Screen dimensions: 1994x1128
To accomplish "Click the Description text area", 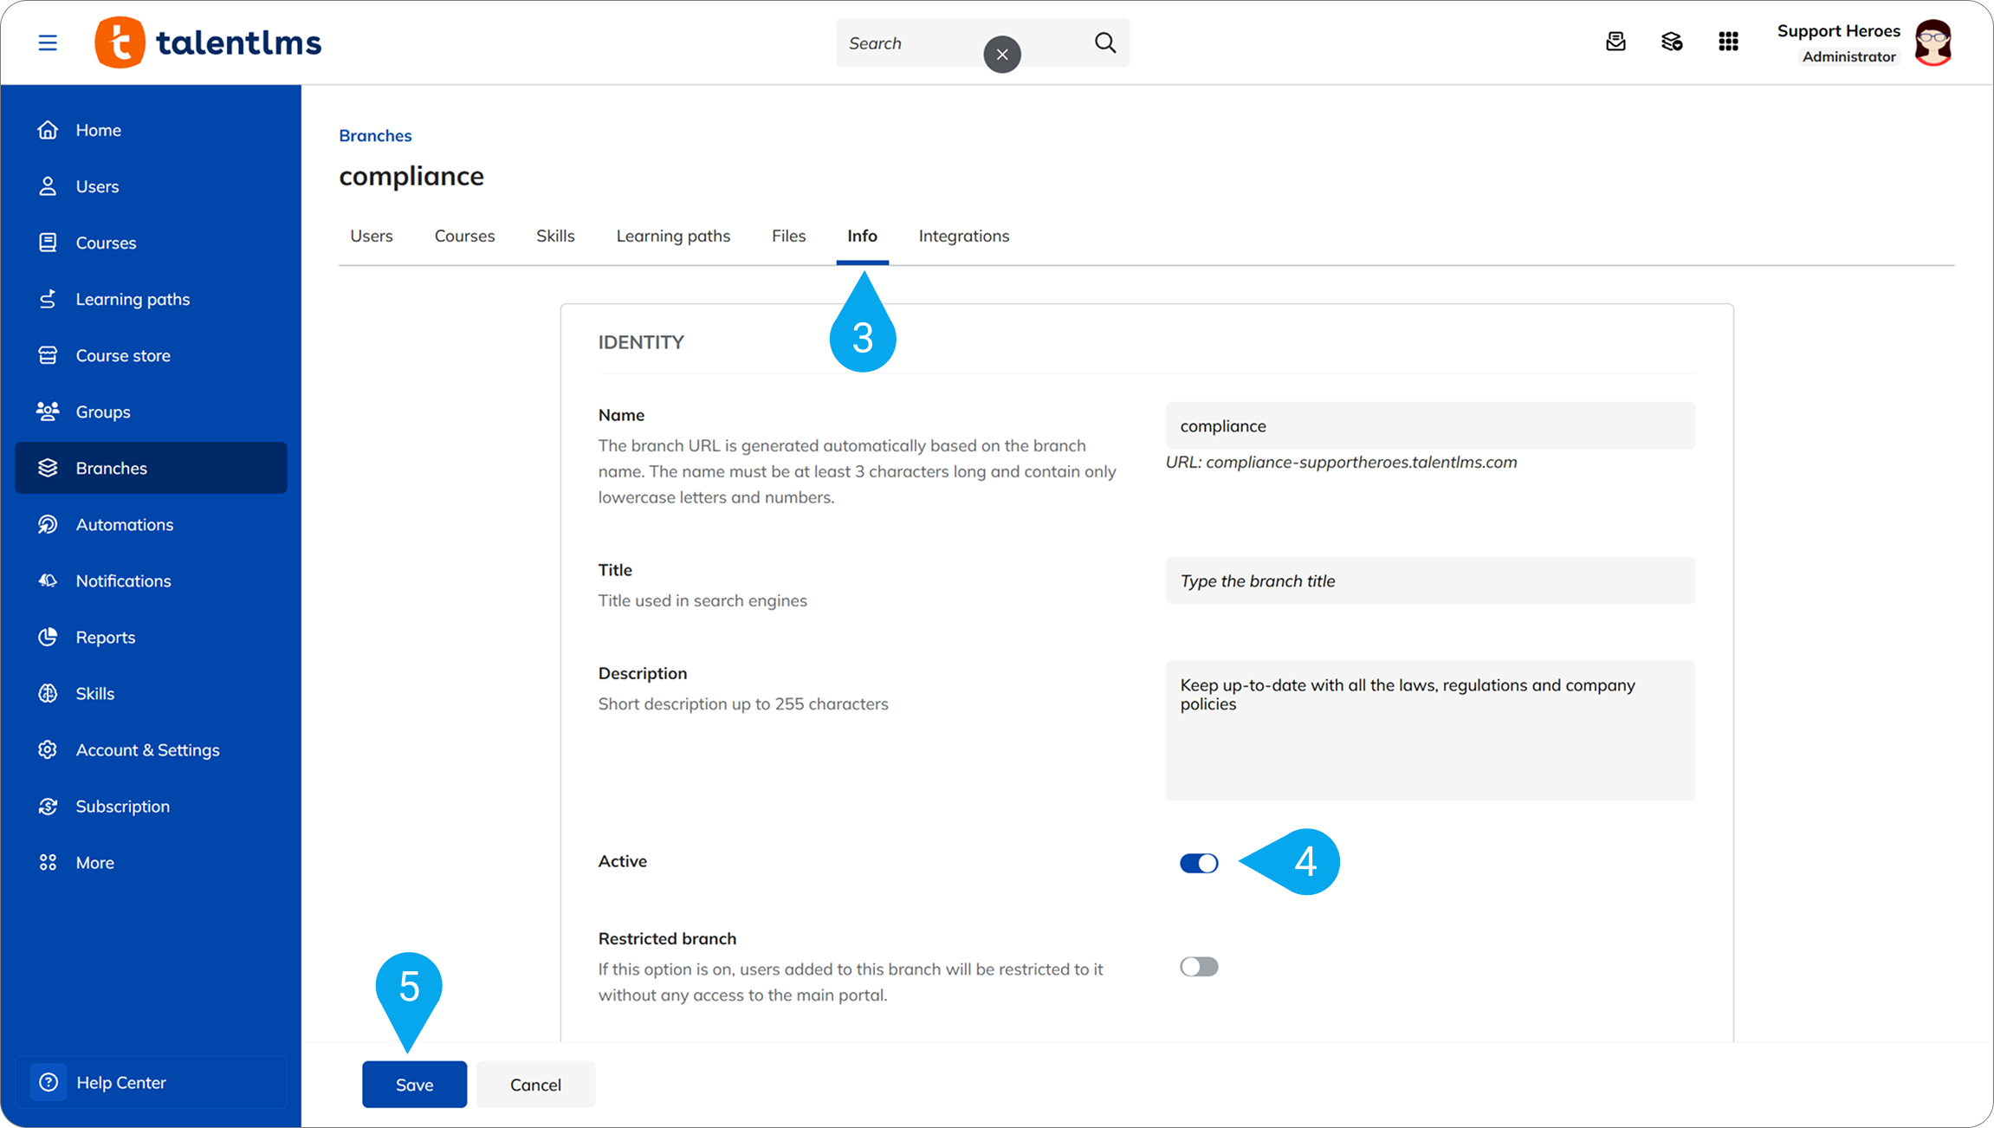I will coord(1430,730).
